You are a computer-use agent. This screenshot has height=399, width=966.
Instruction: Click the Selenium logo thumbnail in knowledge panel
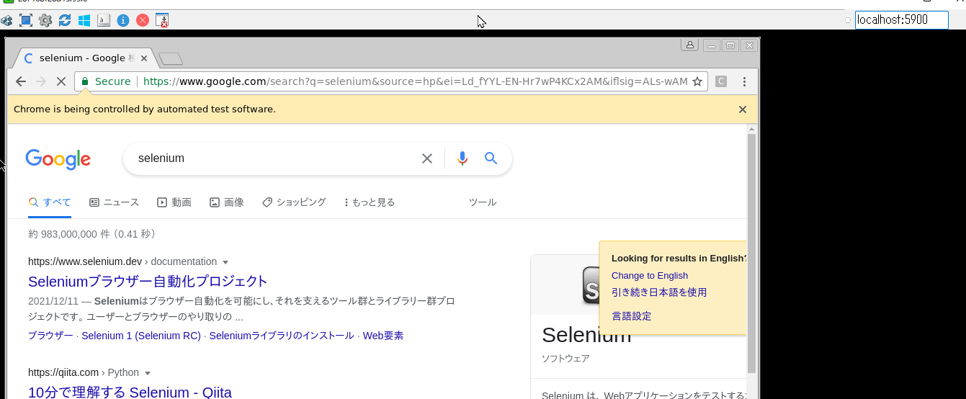point(591,284)
